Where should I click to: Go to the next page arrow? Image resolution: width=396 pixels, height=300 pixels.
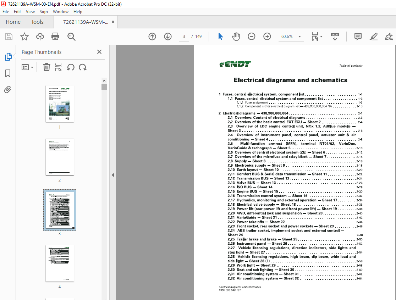(x=168, y=37)
